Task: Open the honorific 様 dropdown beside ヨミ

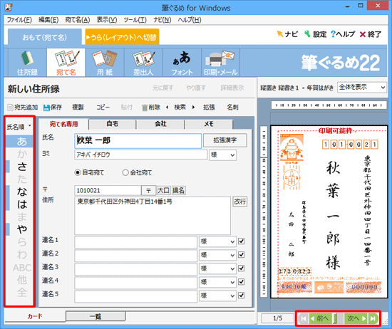Action: point(222,155)
